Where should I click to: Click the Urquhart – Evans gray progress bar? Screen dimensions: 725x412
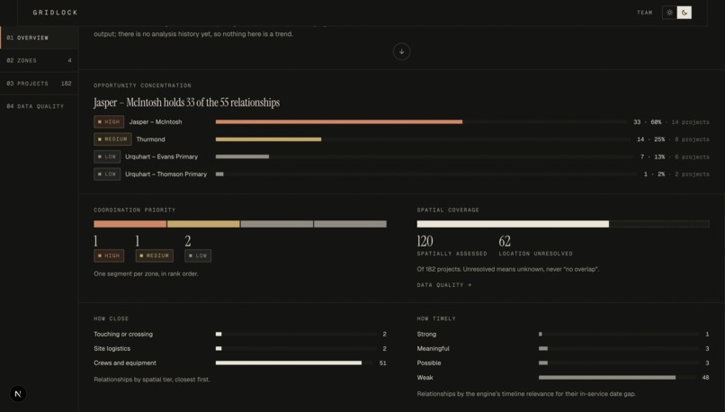[242, 157]
